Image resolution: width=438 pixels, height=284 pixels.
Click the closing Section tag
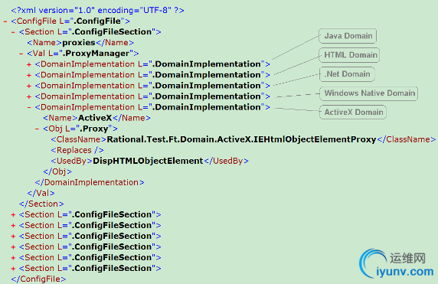41,204
